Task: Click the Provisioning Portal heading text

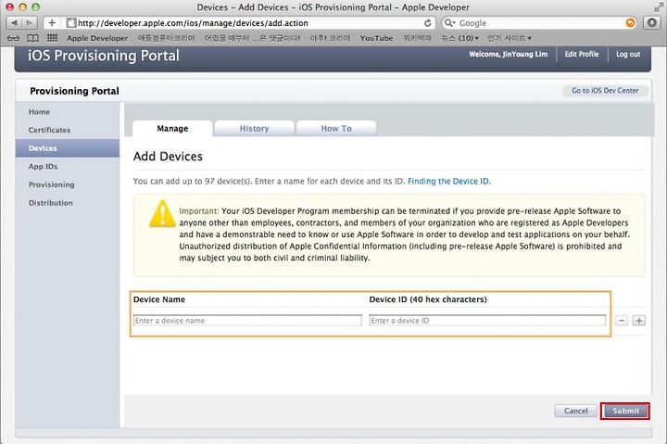Action: [x=74, y=91]
